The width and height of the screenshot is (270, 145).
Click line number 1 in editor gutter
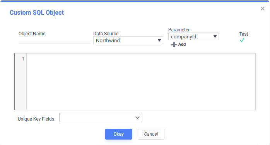click(23, 59)
